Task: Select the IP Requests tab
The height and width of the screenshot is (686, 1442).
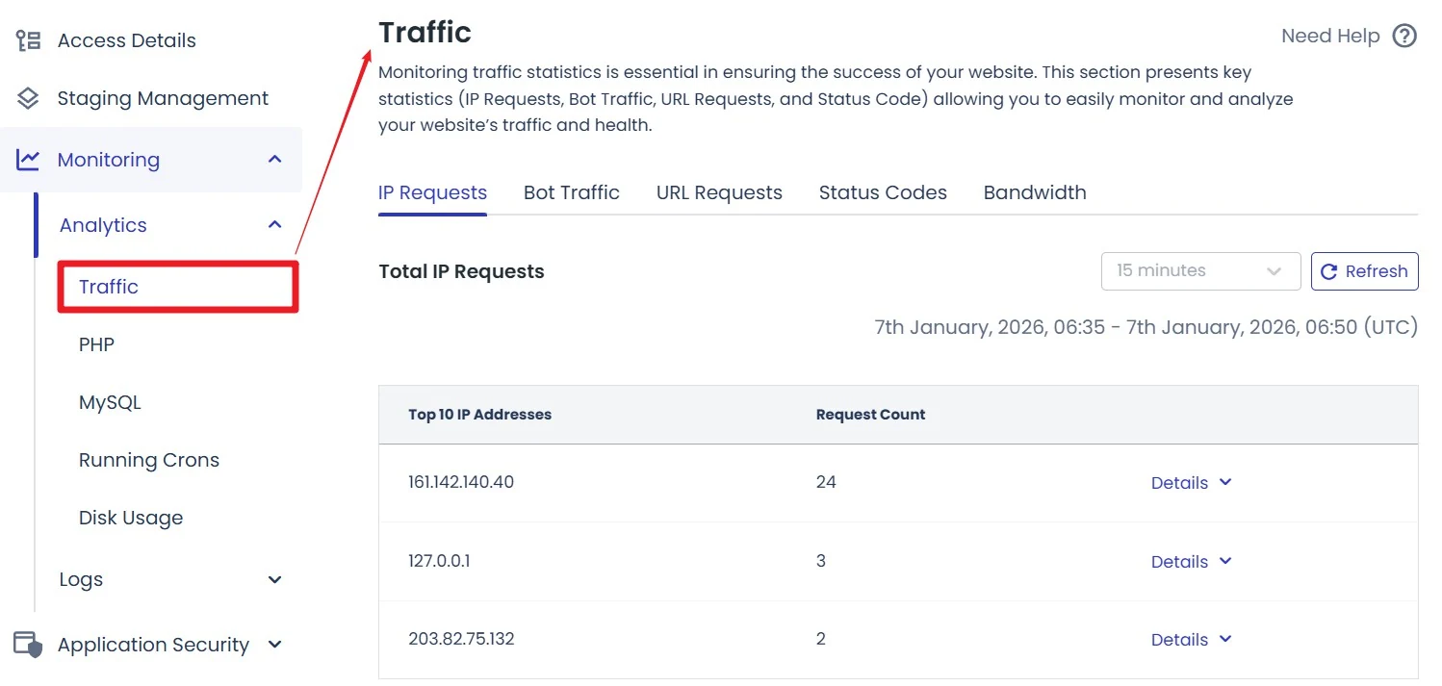Action: tap(432, 192)
